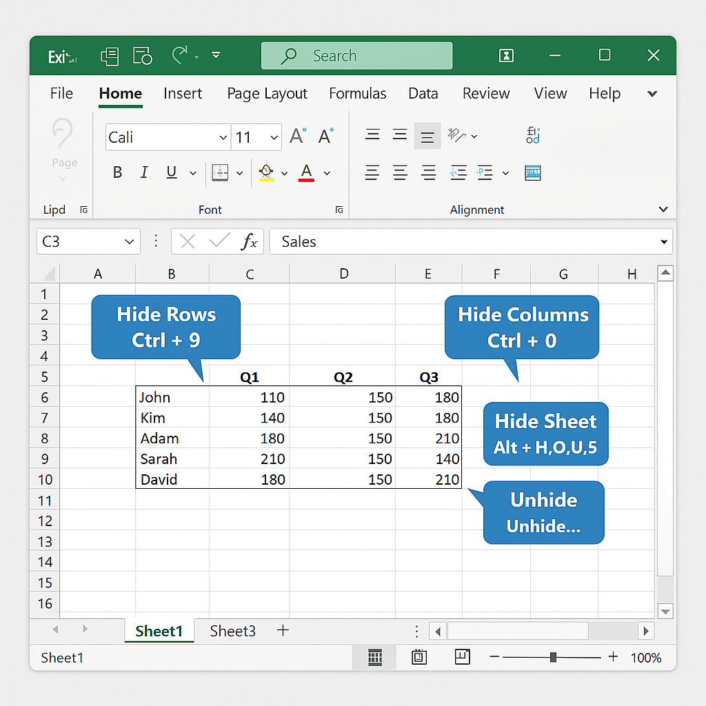This screenshot has width=706, height=706.
Task: Click the red font color button
Action: coord(306,172)
